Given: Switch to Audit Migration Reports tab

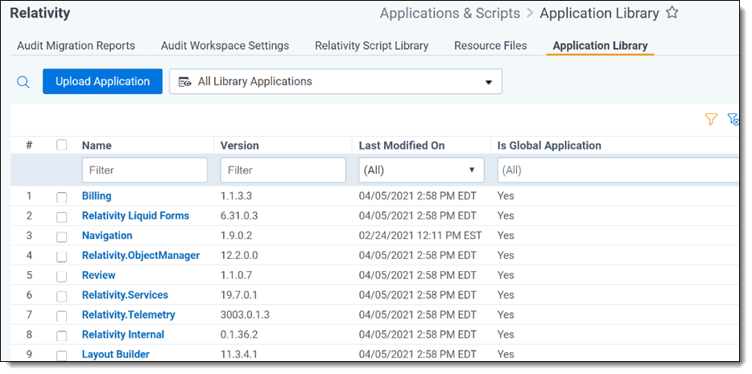Looking at the screenshot, I should [x=76, y=46].
